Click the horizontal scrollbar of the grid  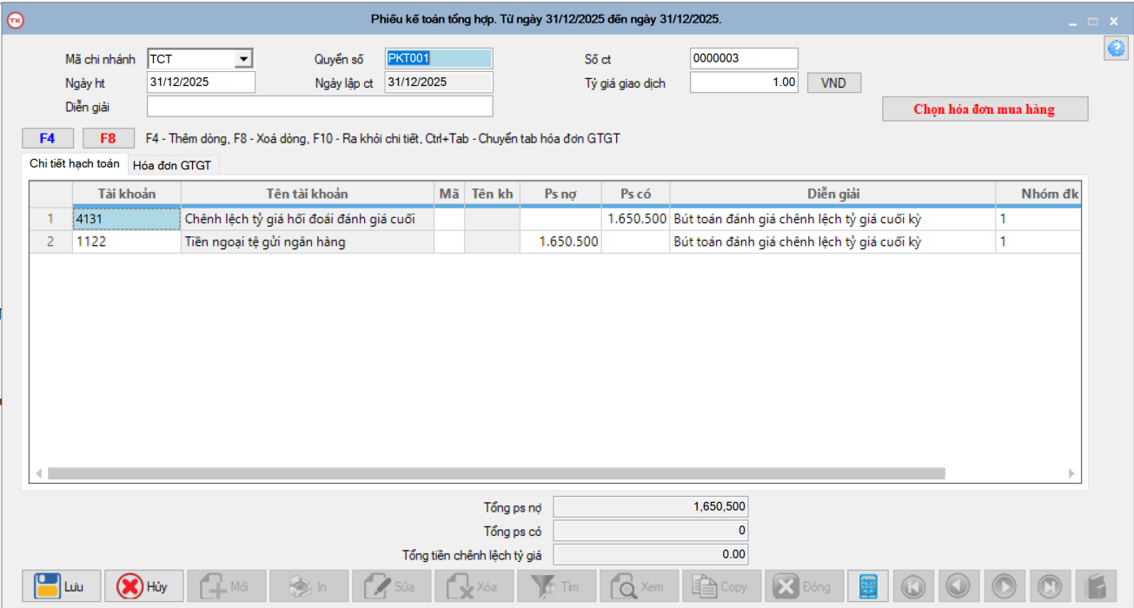pyautogui.click(x=495, y=473)
